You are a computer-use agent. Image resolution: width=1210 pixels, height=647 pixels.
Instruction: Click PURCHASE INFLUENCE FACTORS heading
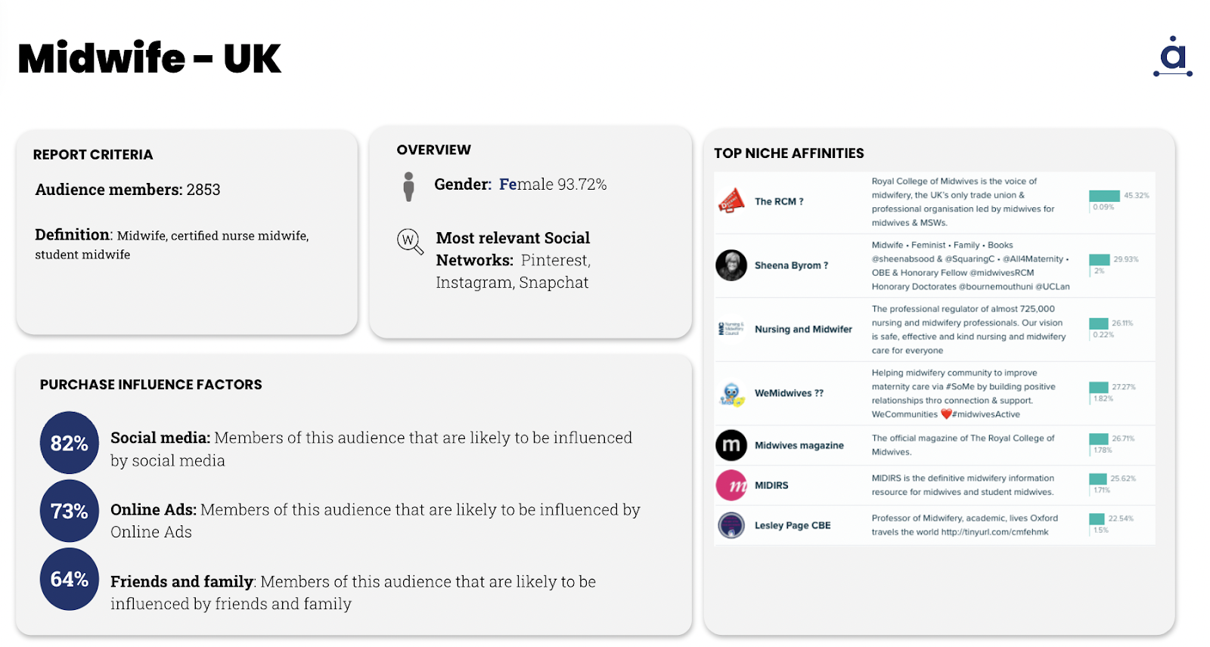[x=151, y=385]
